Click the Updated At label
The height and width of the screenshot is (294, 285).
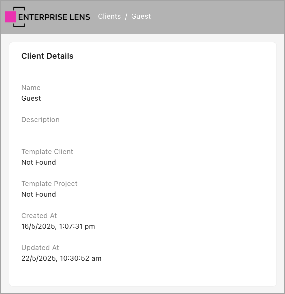[40, 247]
